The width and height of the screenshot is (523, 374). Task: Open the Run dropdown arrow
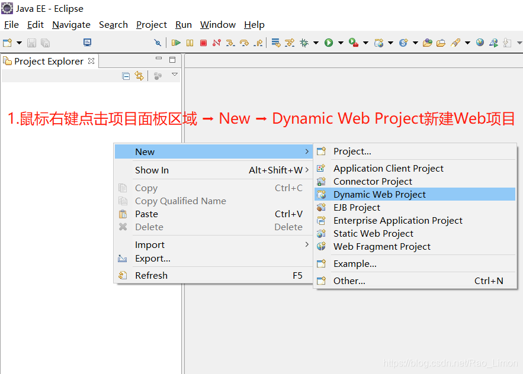tap(341, 43)
